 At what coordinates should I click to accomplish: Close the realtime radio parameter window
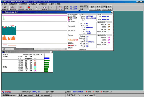click(x=112, y=12)
